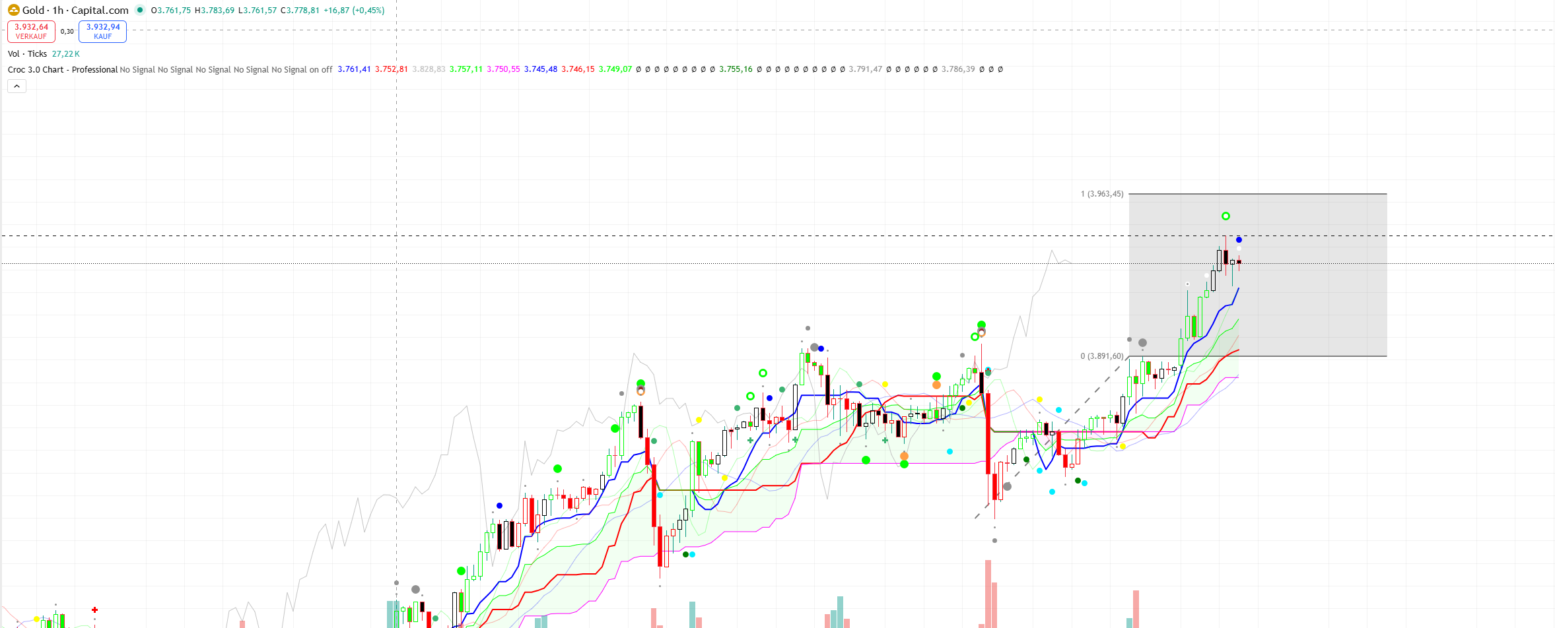Screen dimensions: 1555x628
Task: Click the magenta 3.750,55 indicator value
Action: tap(503, 69)
